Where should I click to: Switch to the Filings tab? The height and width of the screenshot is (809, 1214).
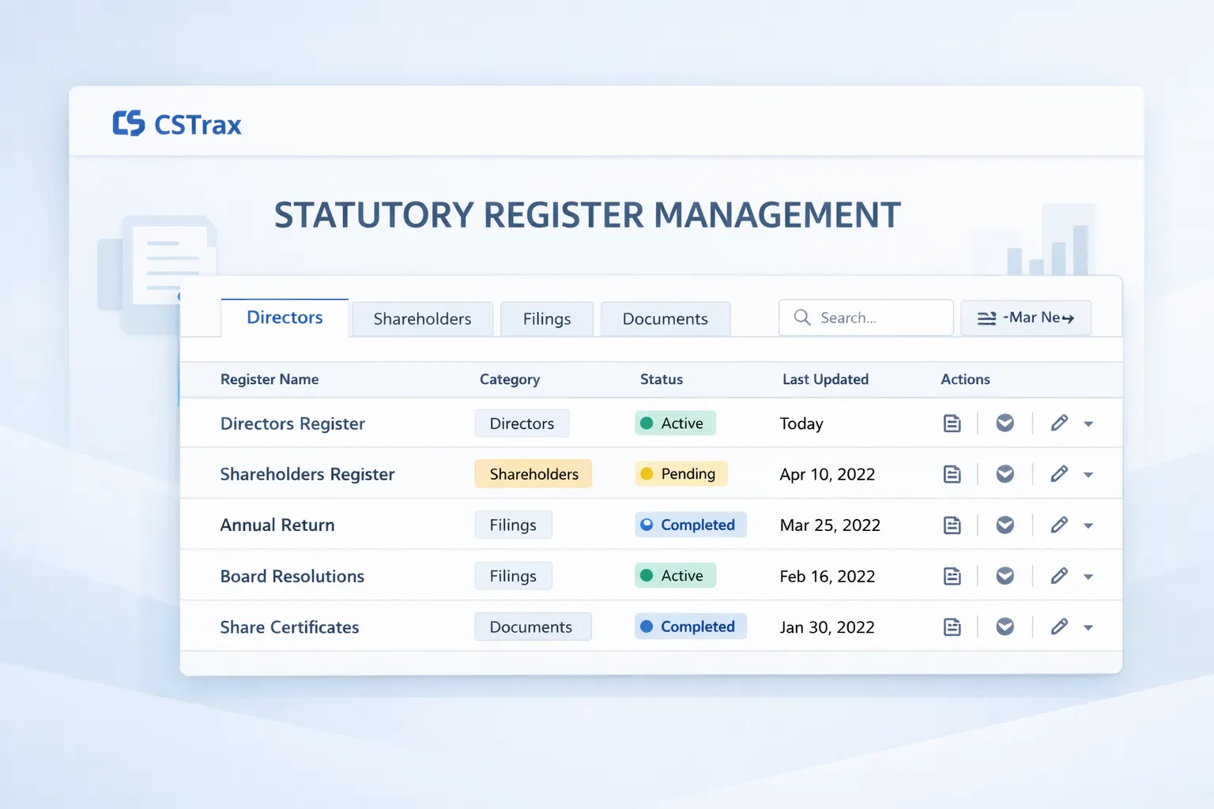546,319
